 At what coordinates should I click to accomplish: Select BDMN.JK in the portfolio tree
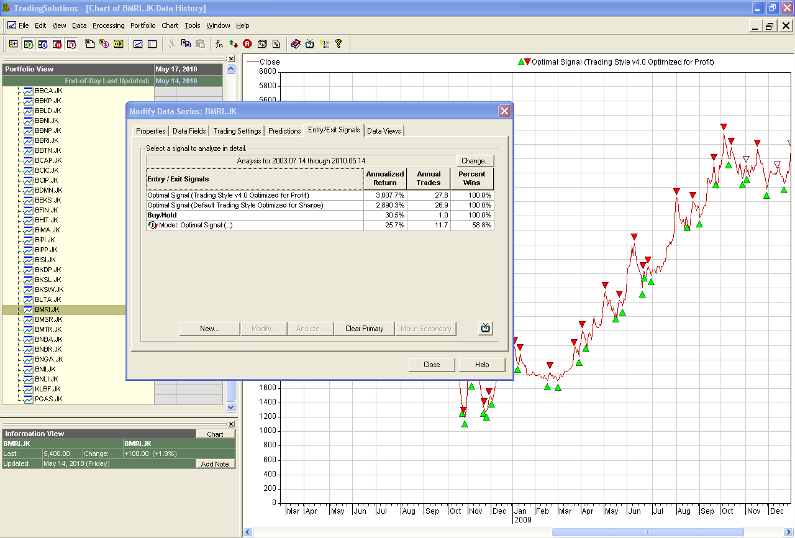(x=48, y=190)
